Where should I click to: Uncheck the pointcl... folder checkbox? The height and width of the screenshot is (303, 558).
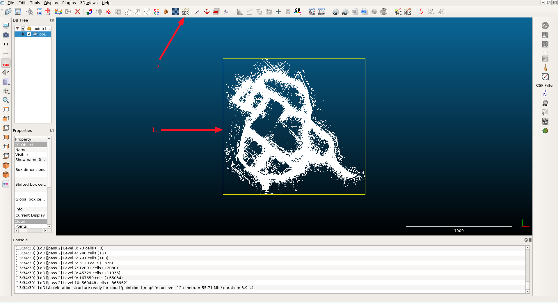(23, 29)
